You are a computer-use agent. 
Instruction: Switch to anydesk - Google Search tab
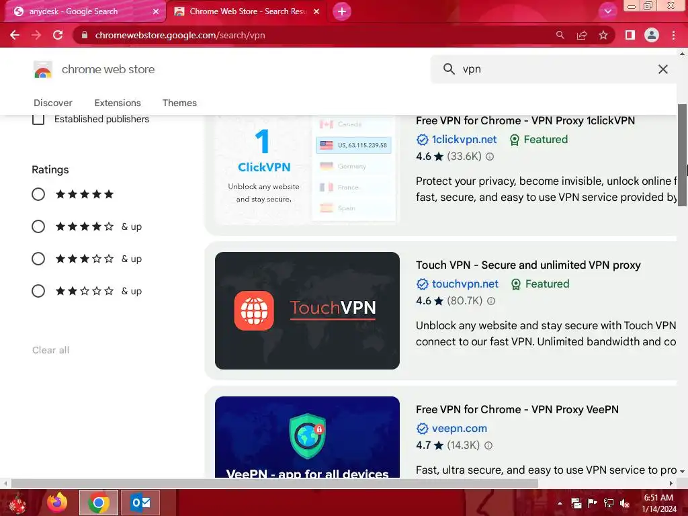coord(73,11)
